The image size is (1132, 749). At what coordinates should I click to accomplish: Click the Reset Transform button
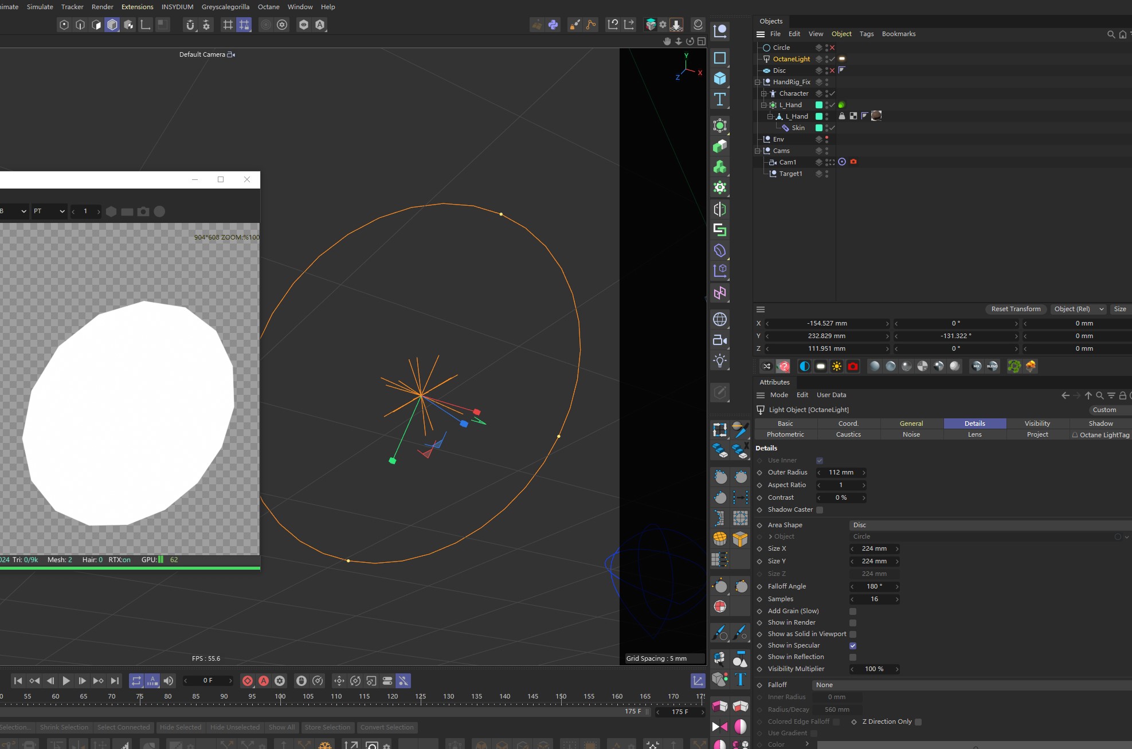(x=1016, y=309)
